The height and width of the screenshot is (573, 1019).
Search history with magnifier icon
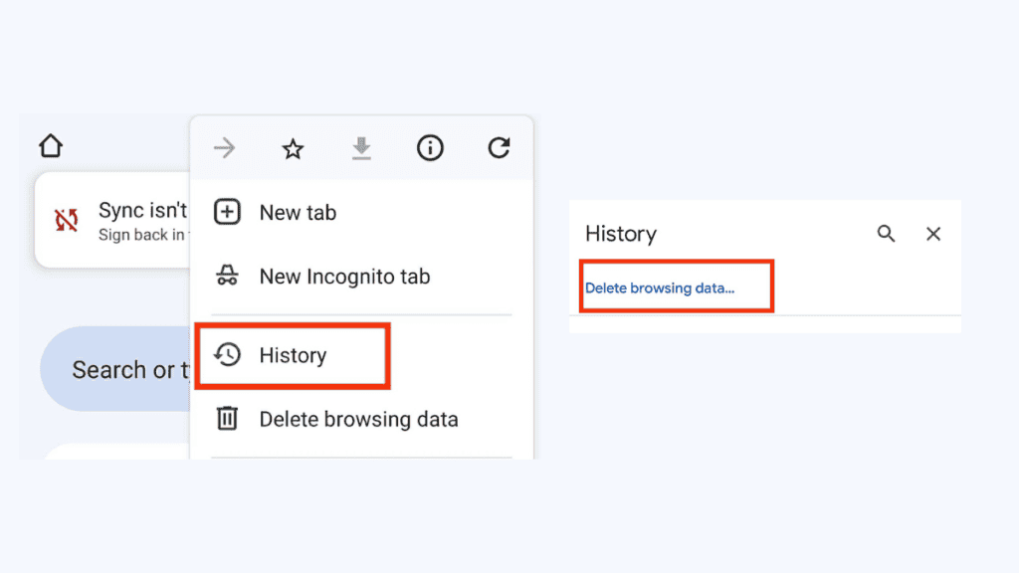pyautogui.click(x=886, y=233)
